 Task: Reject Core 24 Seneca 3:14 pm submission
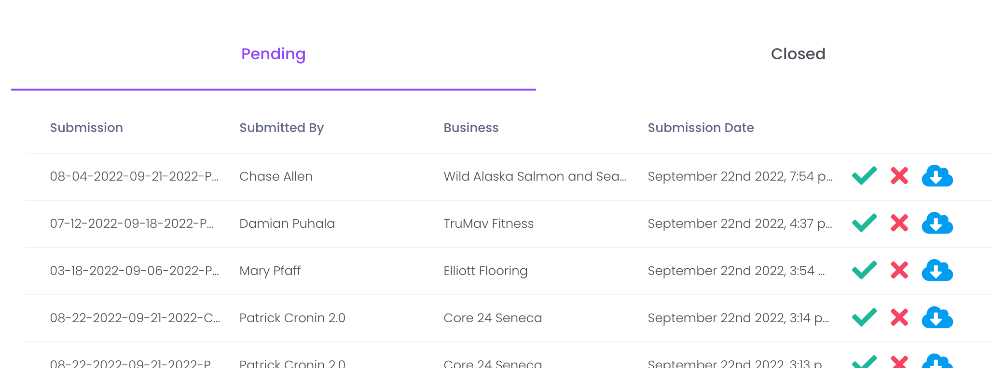899,317
